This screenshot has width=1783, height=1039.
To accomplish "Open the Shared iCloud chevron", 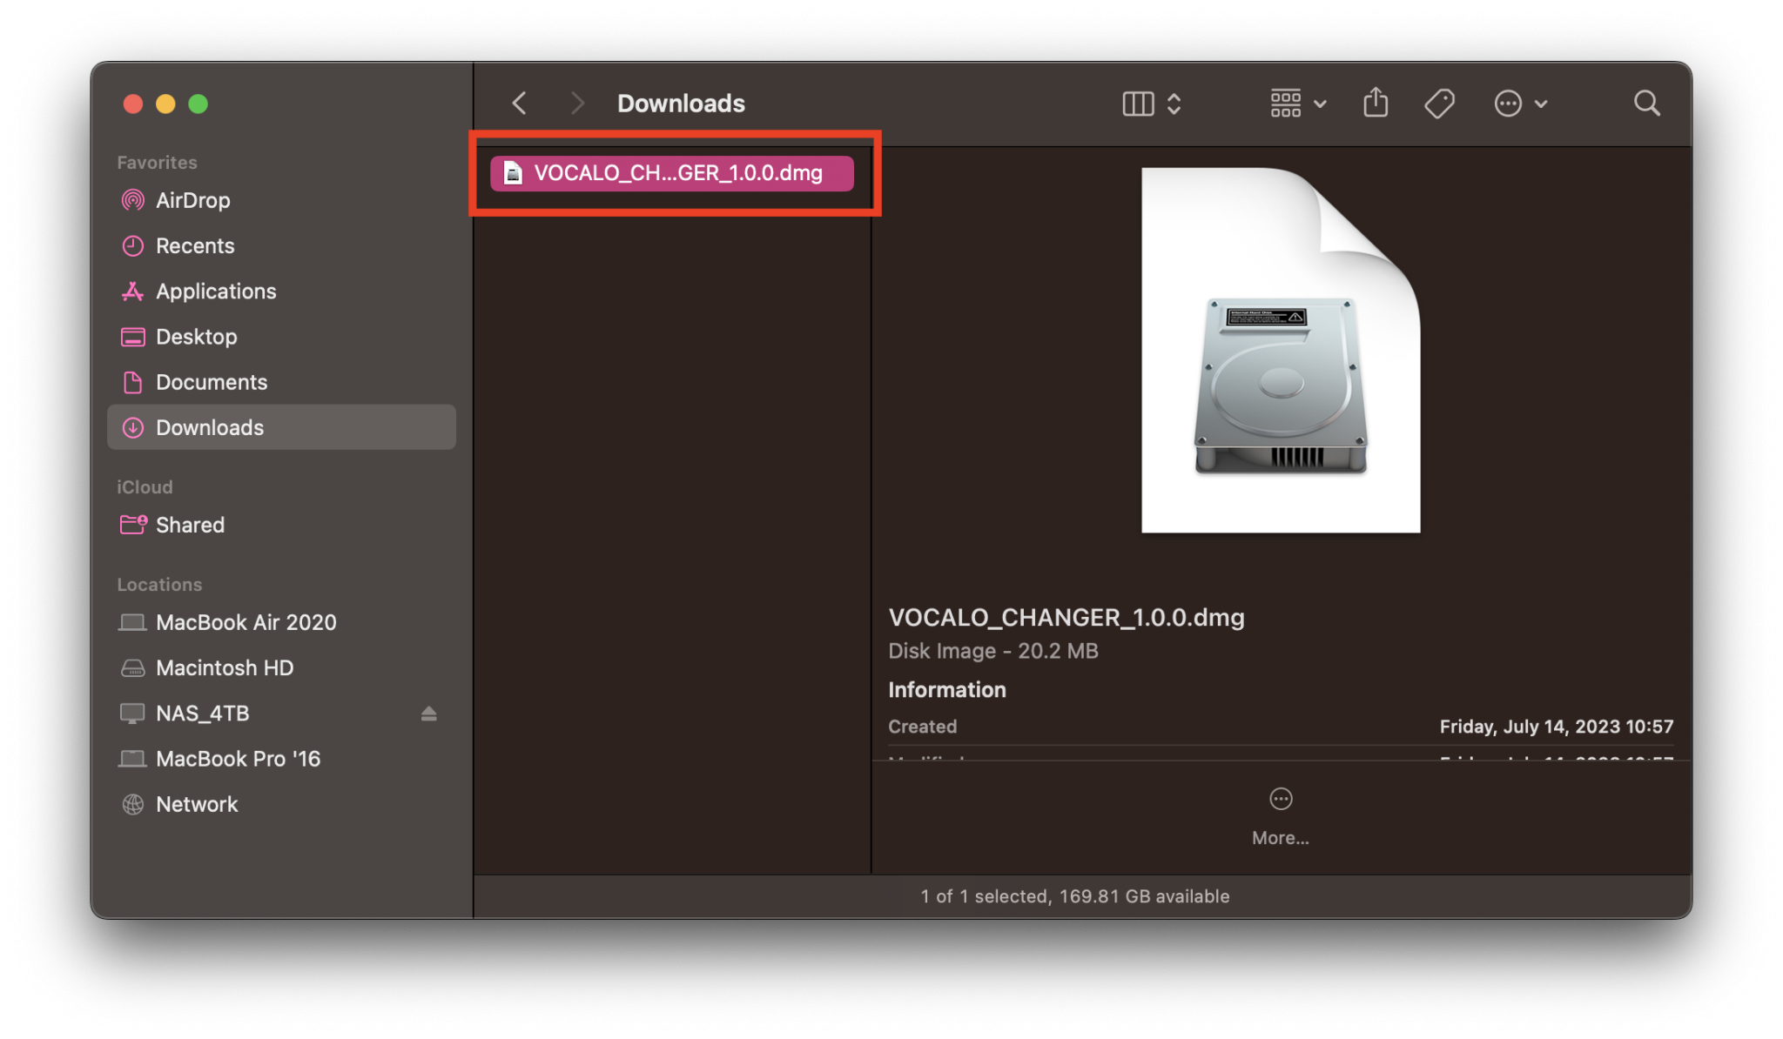I will pyautogui.click(x=132, y=525).
